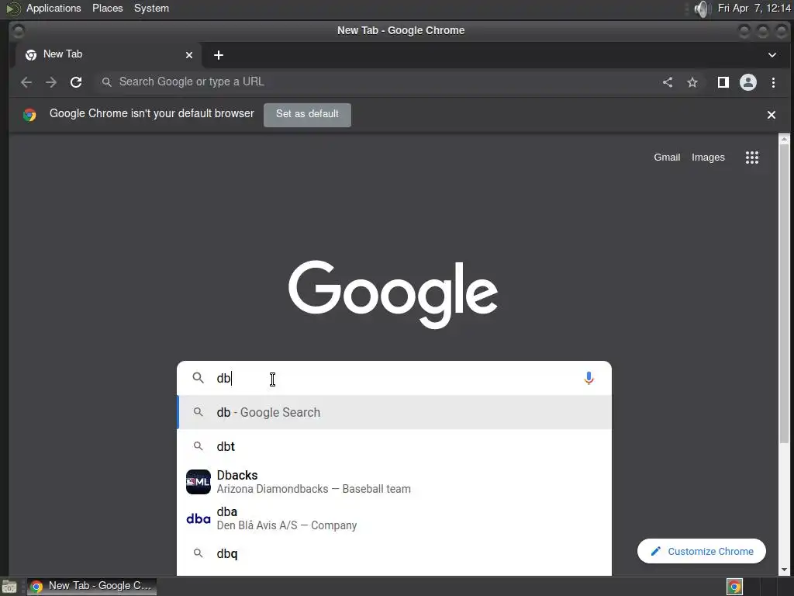Choose the 'dbt' suggestion
The width and height of the screenshot is (794, 596).
(x=394, y=446)
